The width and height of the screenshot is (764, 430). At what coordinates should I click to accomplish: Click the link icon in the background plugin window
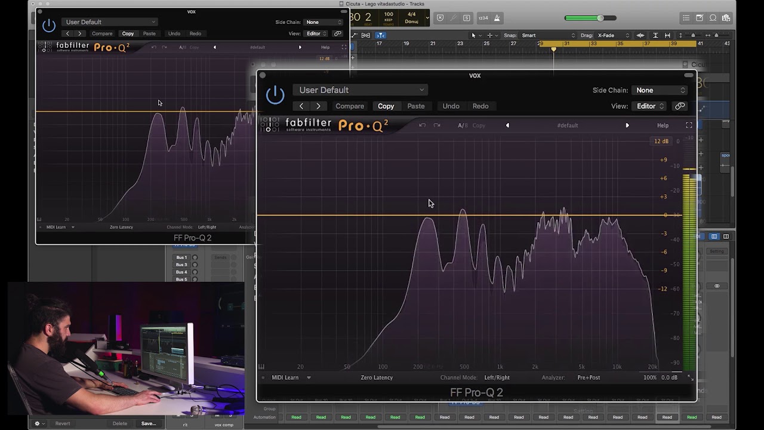tap(338, 33)
